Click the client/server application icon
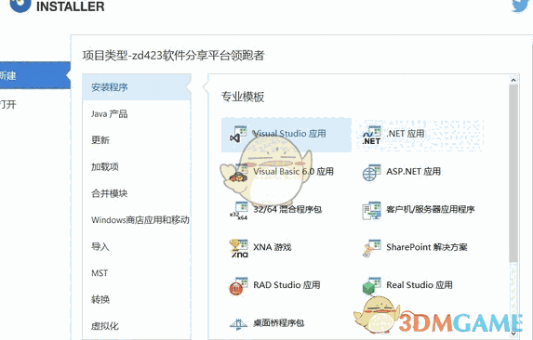Image resolution: width=533 pixels, height=340 pixels. (x=371, y=211)
